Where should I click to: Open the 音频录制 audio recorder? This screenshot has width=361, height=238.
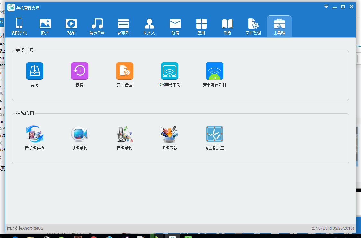click(x=125, y=138)
